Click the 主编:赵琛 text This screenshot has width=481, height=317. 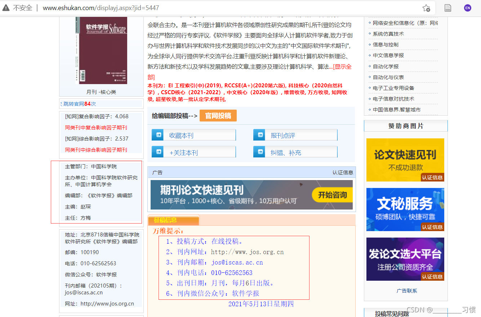(78, 207)
